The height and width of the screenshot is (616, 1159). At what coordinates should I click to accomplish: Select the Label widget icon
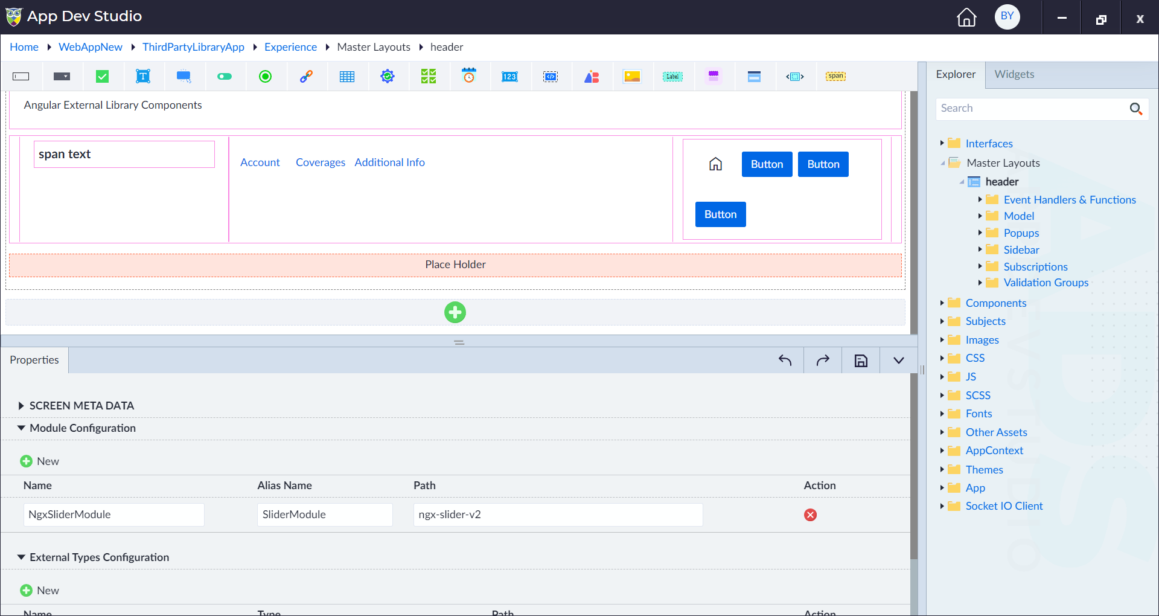click(x=672, y=76)
